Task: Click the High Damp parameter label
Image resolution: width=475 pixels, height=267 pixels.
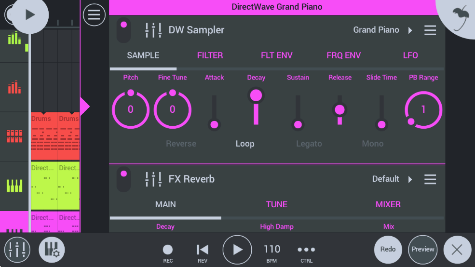Action: click(277, 227)
